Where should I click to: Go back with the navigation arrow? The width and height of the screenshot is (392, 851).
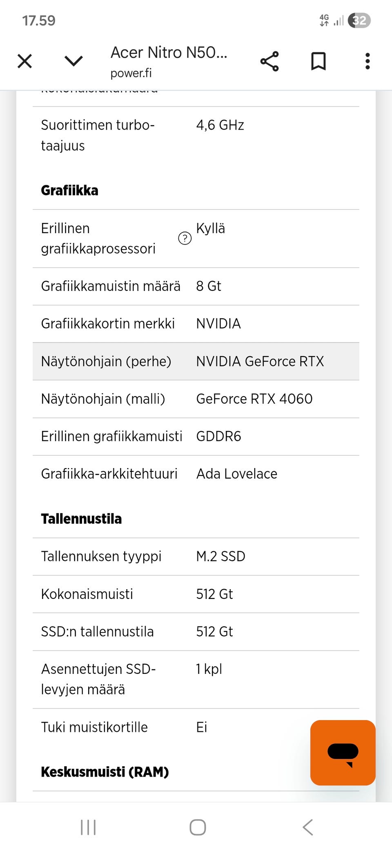click(308, 827)
